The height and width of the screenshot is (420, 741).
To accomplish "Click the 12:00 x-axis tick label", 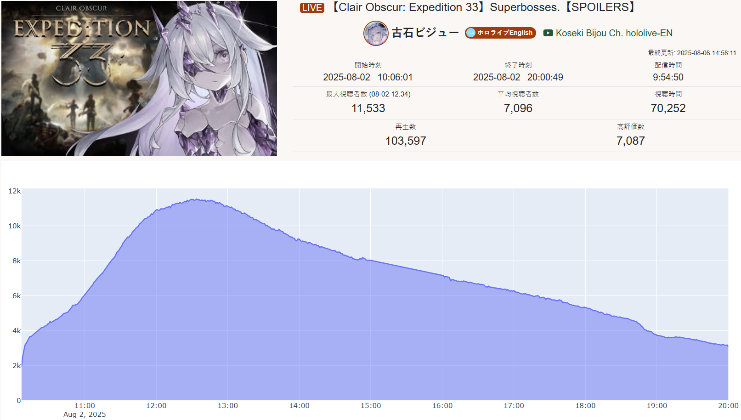I will click(x=156, y=406).
